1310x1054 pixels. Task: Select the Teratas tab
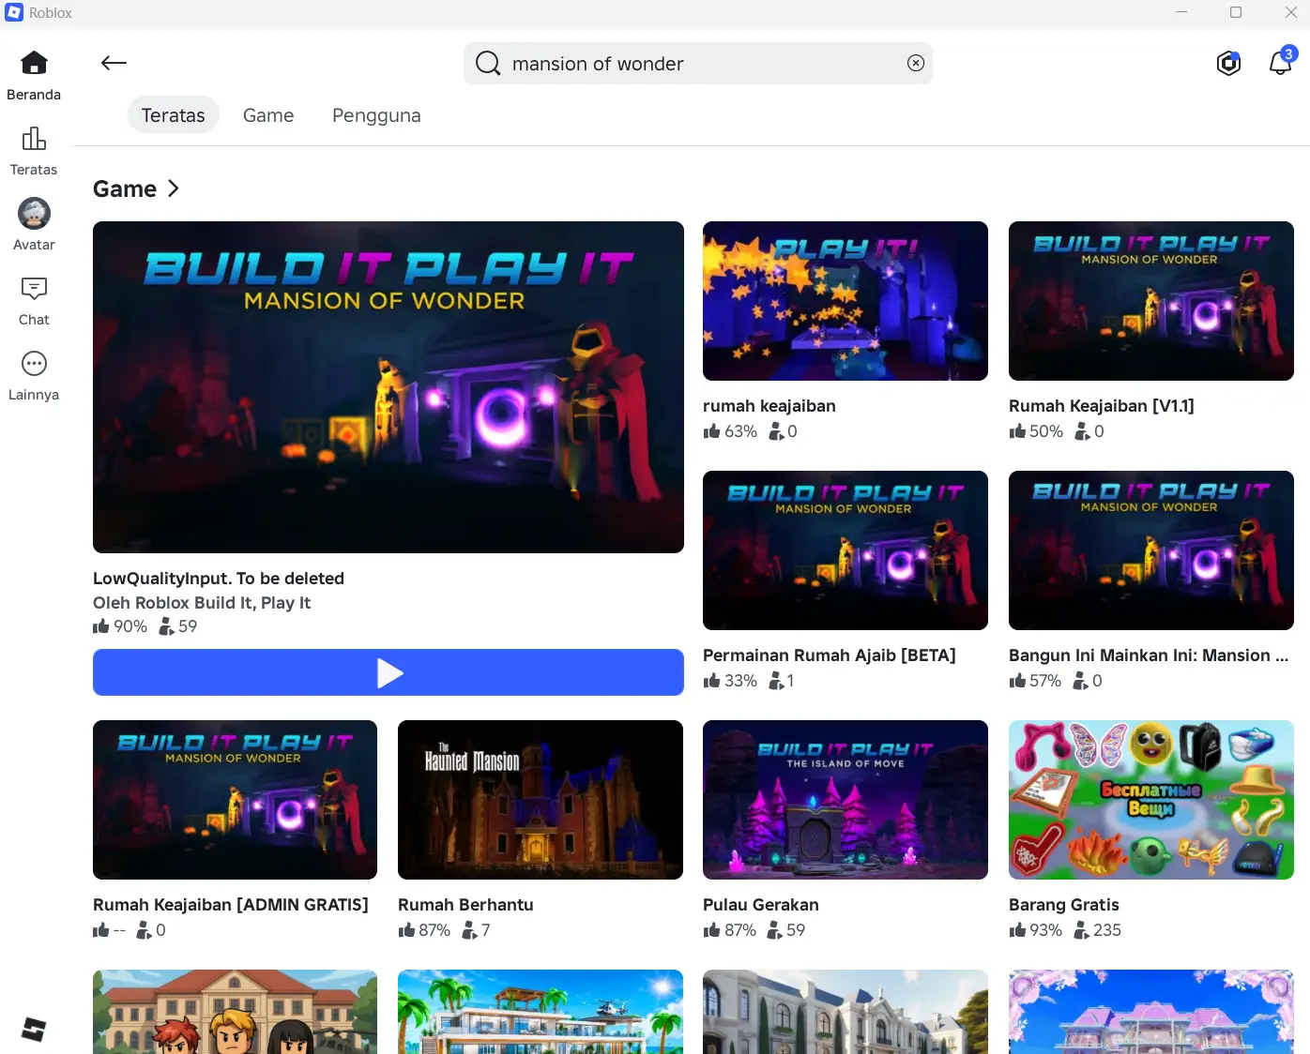tap(173, 115)
